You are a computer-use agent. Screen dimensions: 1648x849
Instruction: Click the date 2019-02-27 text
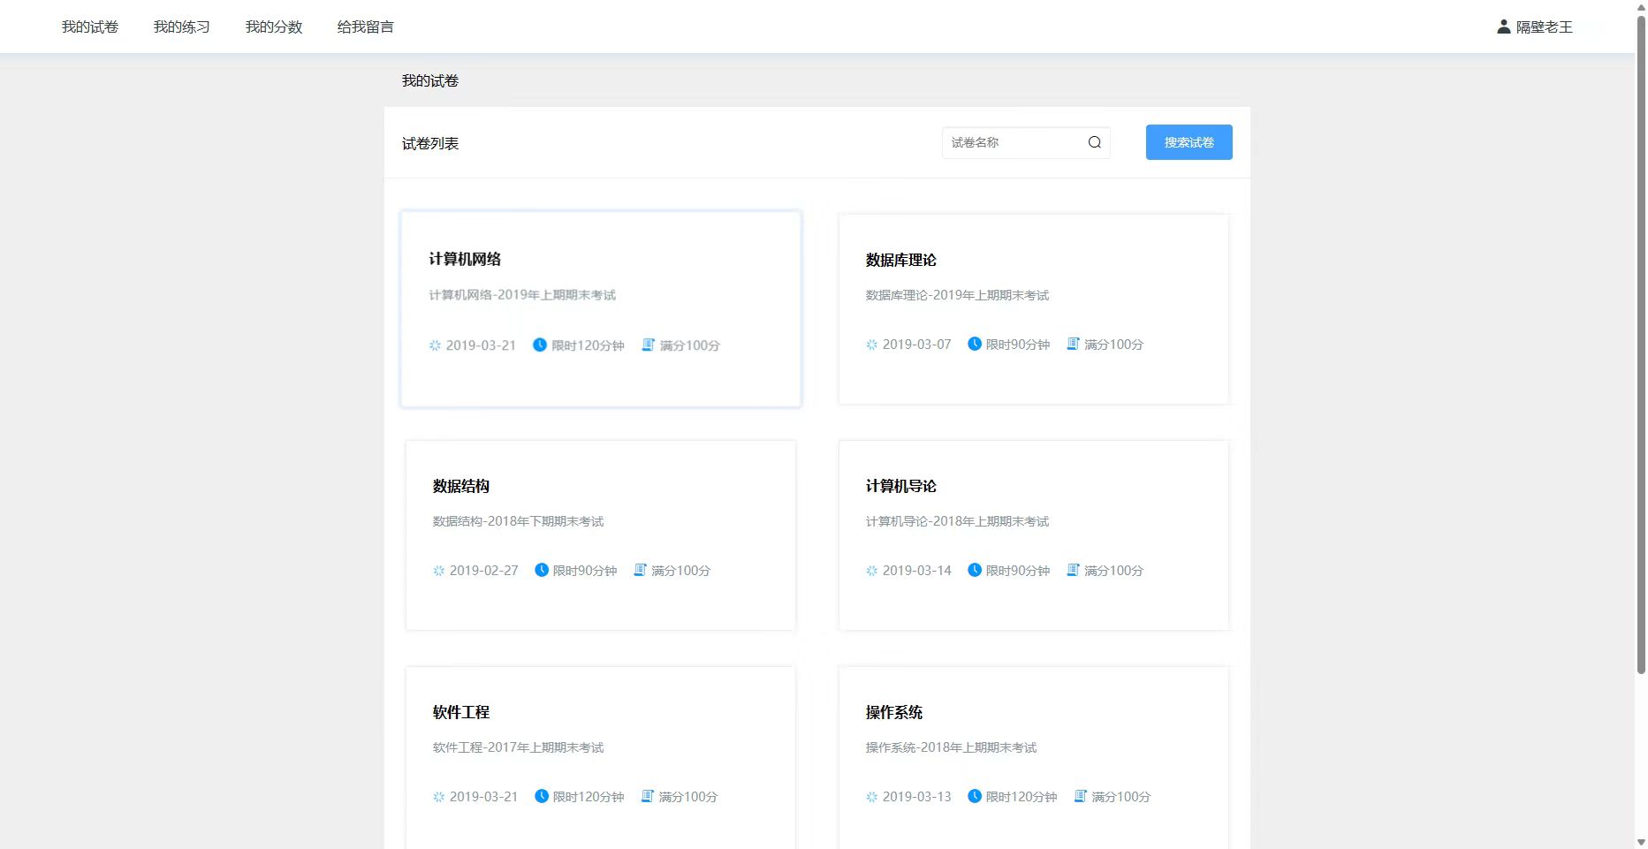coord(484,571)
